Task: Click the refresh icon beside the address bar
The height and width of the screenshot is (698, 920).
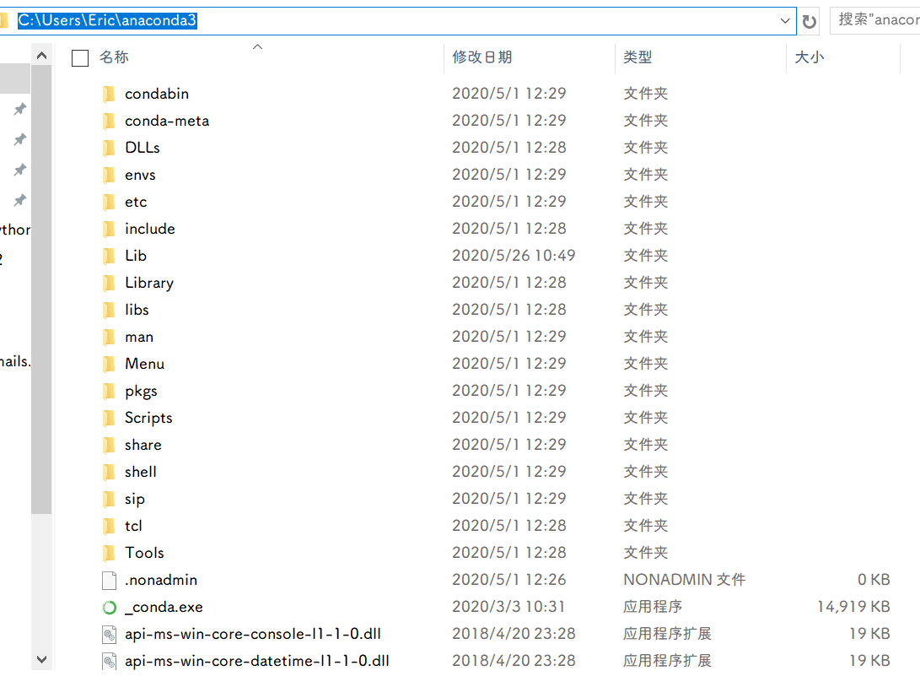Action: pyautogui.click(x=810, y=20)
